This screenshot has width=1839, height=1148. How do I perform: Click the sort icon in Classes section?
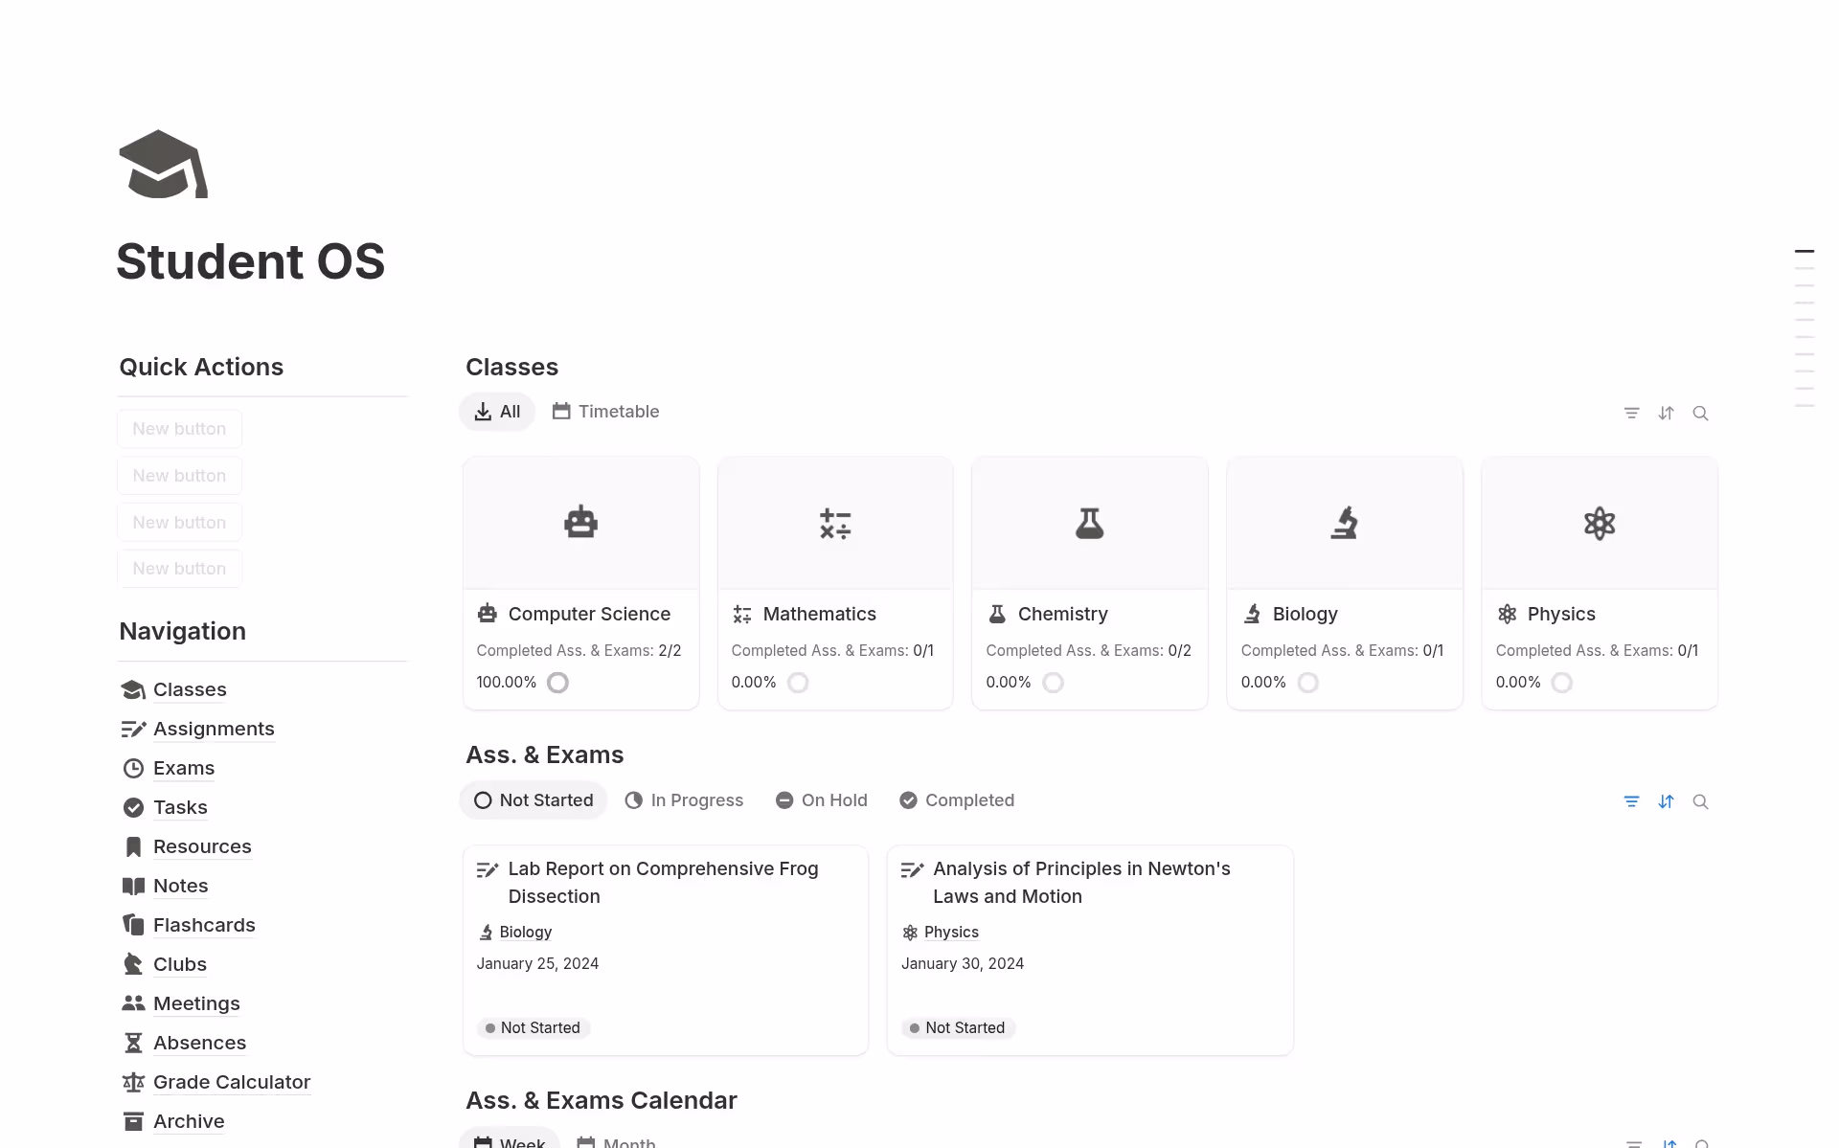(x=1666, y=414)
